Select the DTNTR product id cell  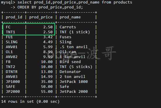coord(12,72)
